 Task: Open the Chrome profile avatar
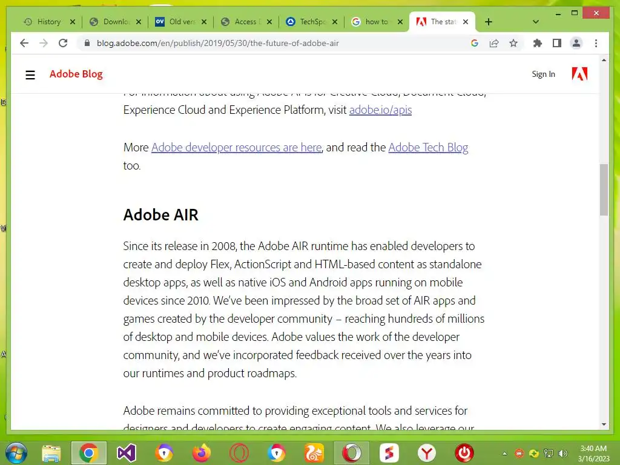point(576,43)
